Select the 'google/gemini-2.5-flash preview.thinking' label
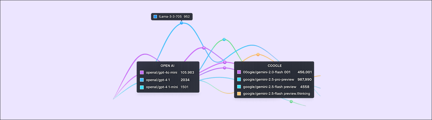 [277, 94]
